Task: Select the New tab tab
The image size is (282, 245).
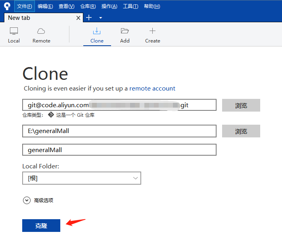Action: click(43, 17)
